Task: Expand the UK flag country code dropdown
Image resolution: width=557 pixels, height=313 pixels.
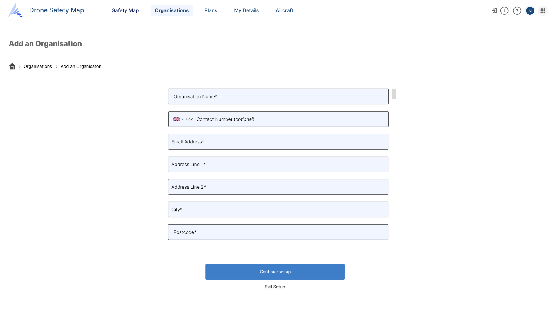Action: coord(178,119)
